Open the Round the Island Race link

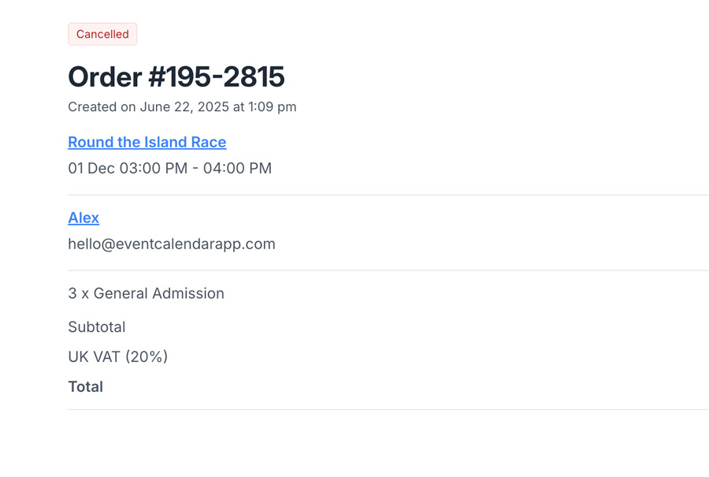147,142
